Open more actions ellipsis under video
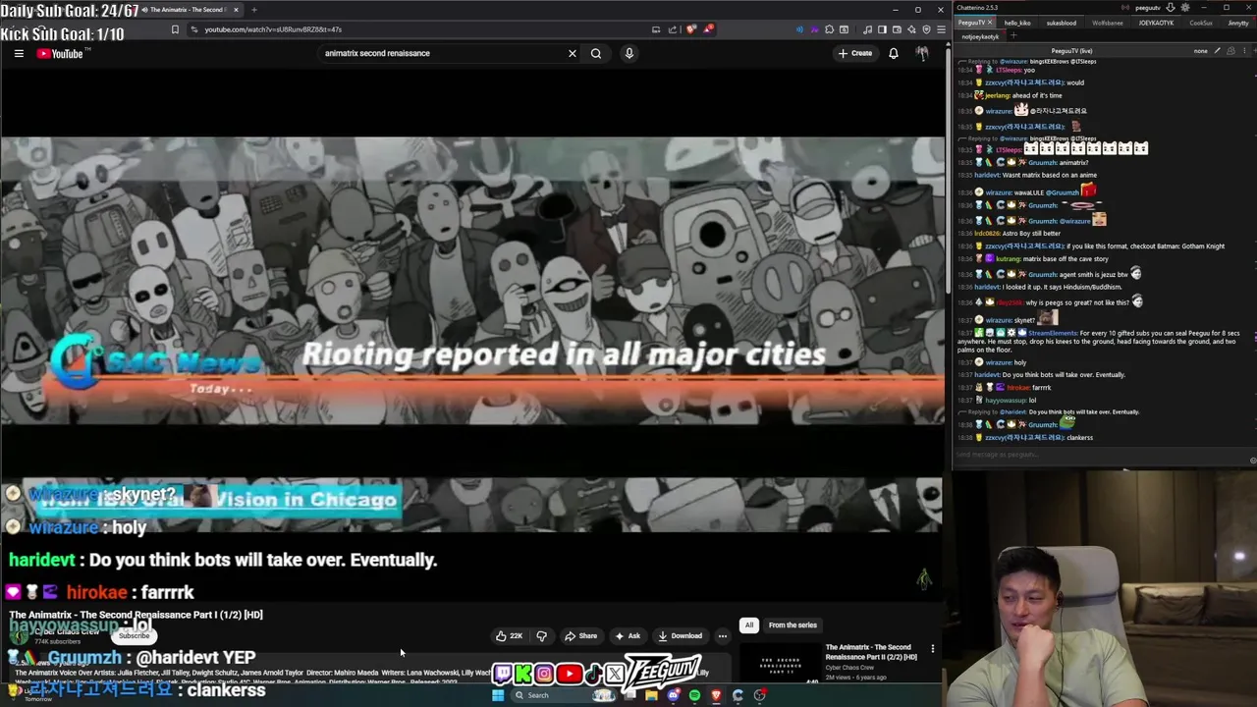Image resolution: width=1257 pixels, height=707 pixels. (x=723, y=636)
